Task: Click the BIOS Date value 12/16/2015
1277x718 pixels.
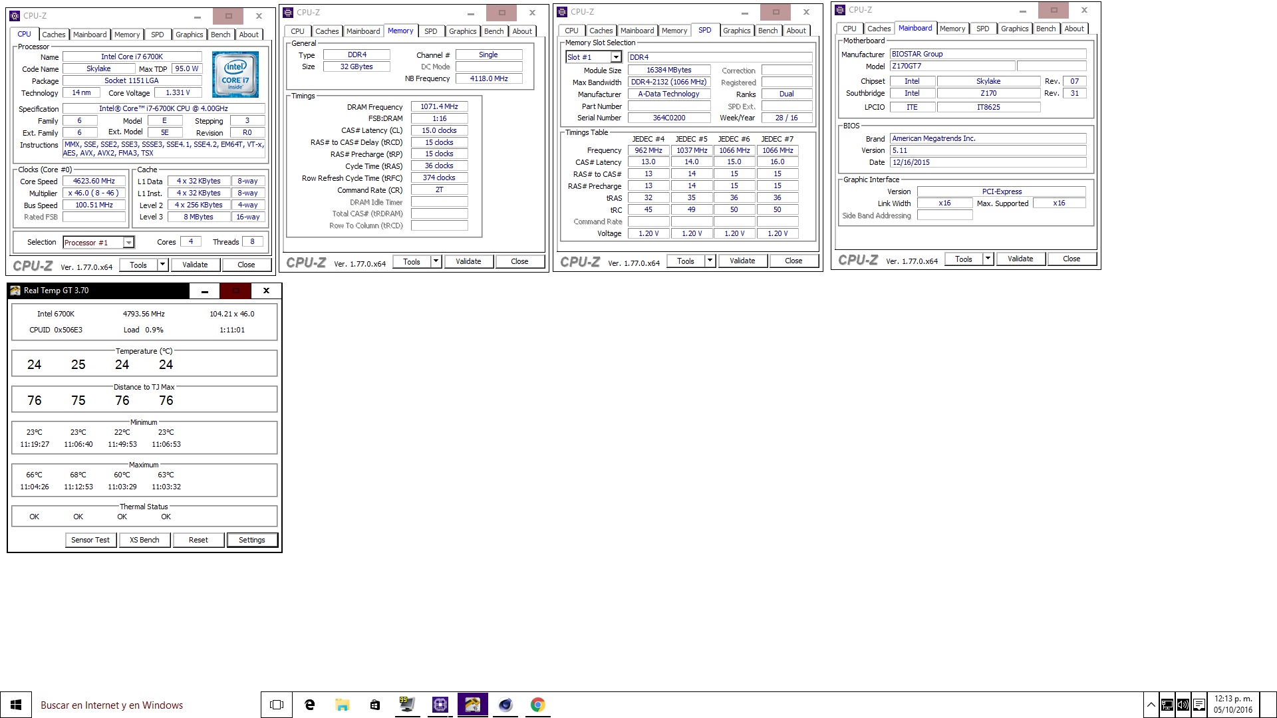Action: point(988,162)
